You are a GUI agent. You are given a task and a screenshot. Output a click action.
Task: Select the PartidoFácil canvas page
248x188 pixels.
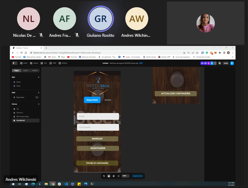[26, 120]
